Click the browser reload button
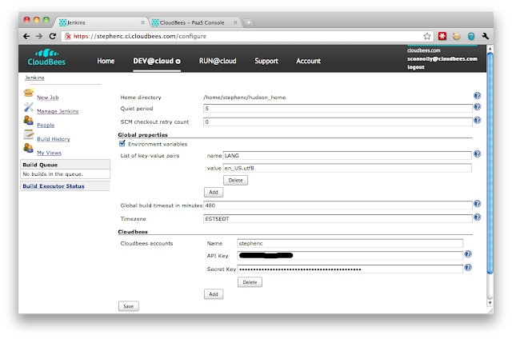Screen dimensions: 512x339 point(53,37)
